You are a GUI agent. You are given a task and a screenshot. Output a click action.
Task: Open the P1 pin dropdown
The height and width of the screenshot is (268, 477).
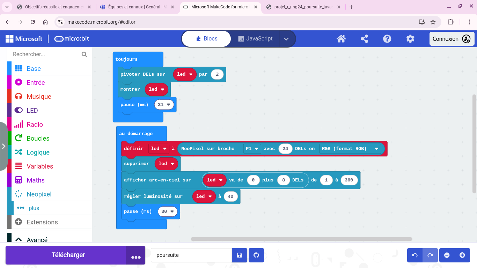click(x=252, y=149)
